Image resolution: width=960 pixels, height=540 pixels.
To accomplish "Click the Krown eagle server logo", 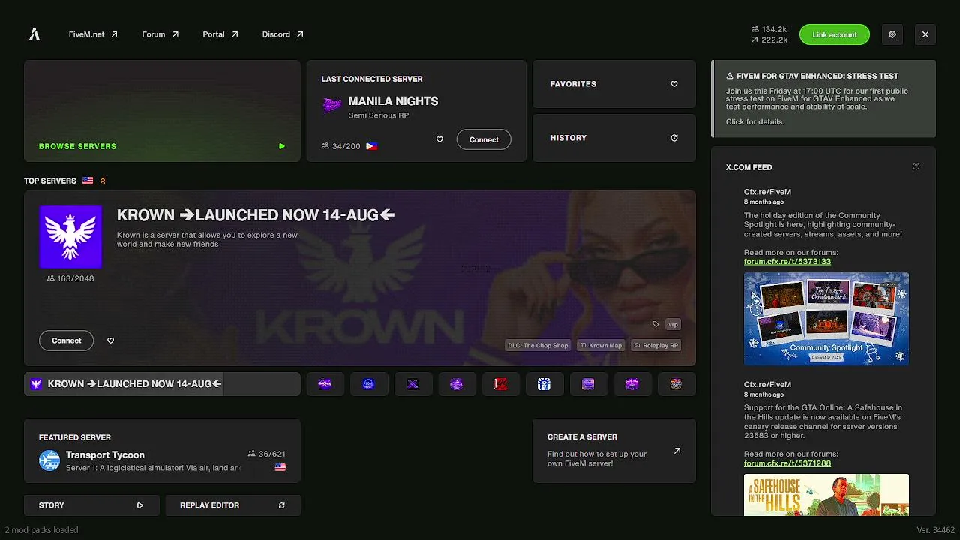I will (x=70, y=237).
